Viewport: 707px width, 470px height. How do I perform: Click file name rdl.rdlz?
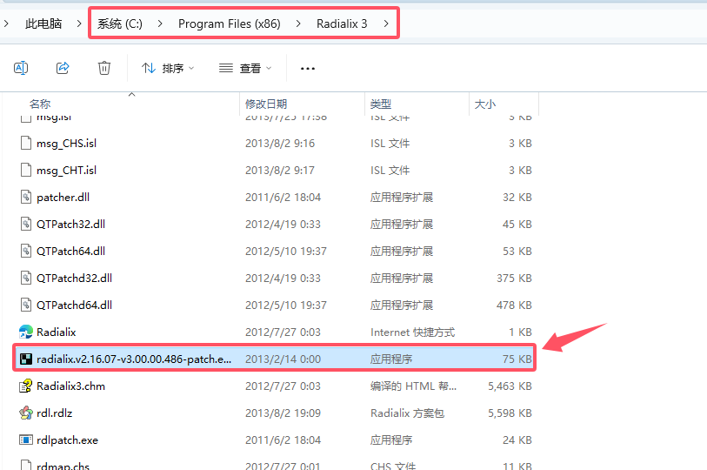54,413
